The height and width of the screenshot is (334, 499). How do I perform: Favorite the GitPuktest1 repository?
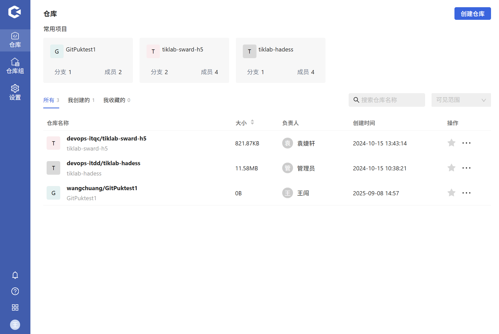pyautogui.click(x=451, y=193)
